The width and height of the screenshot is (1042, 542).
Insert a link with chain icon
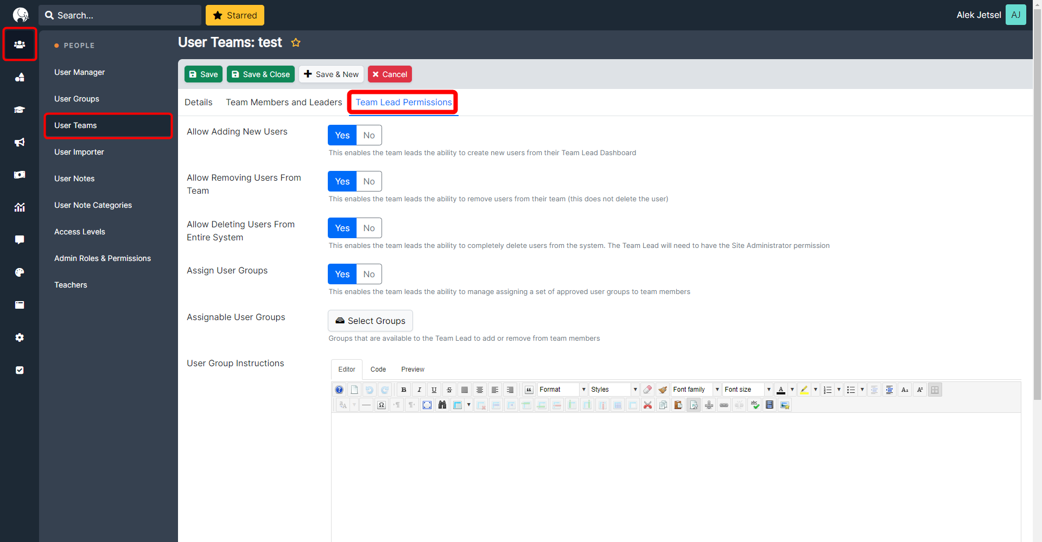[724, 405]
